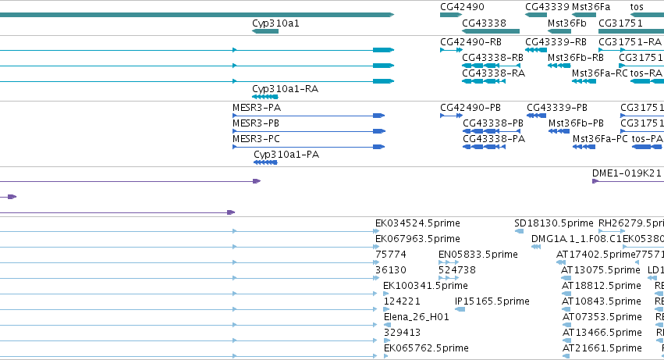Select the AT13466.5prime EST label
The height and width of the screenshot is (360, 664).
click(602, 333)
